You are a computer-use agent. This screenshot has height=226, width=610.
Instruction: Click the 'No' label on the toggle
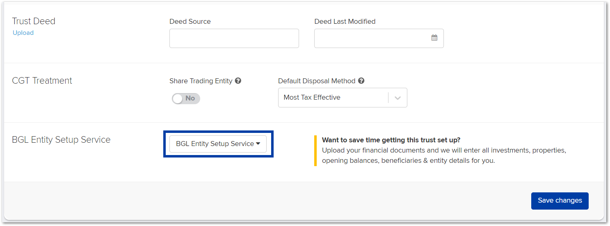pyautogui.click(x=190, y=98)
